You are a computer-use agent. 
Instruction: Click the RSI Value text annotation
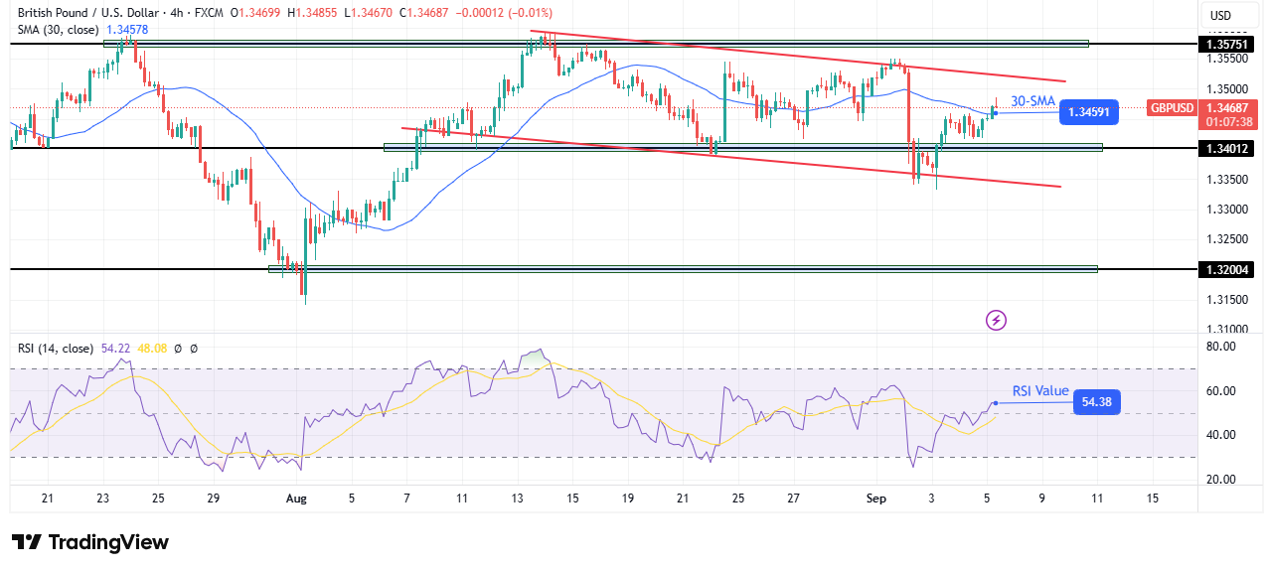coord(1040,391)
